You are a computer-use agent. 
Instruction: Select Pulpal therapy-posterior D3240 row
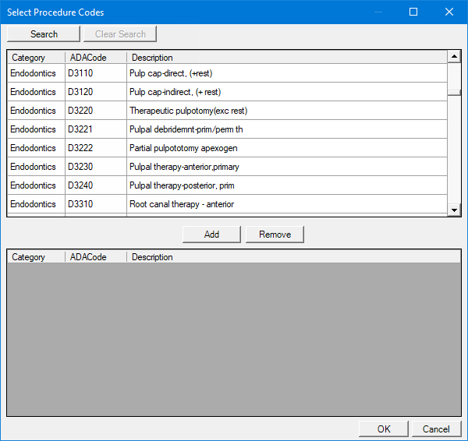coord(227,185)
